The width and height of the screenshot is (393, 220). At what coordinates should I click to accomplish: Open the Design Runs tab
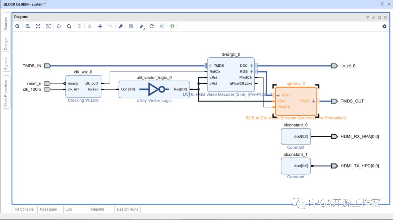pyautogui.click(x=127, y=209)
